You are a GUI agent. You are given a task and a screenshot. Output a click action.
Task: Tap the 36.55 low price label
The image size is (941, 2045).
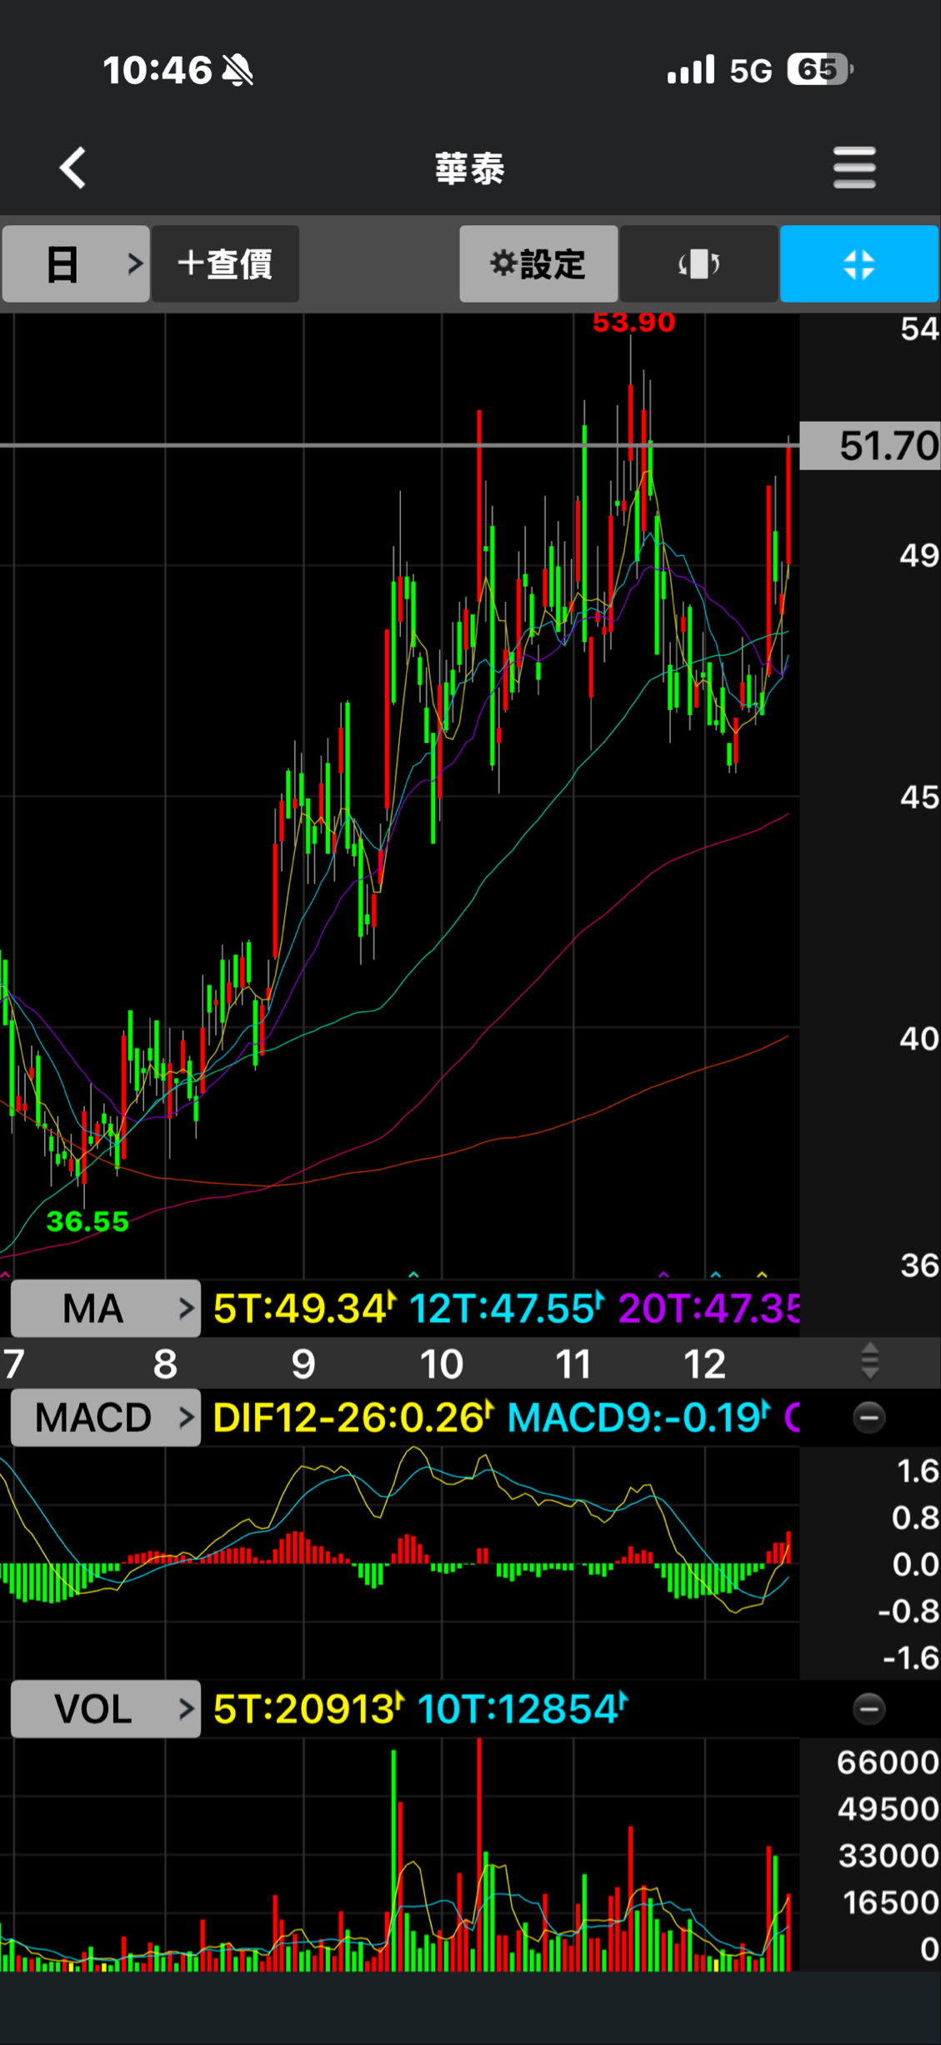pos(88,1221)
